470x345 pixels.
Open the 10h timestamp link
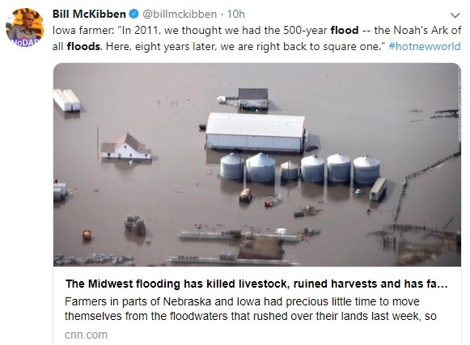[235, 14]
